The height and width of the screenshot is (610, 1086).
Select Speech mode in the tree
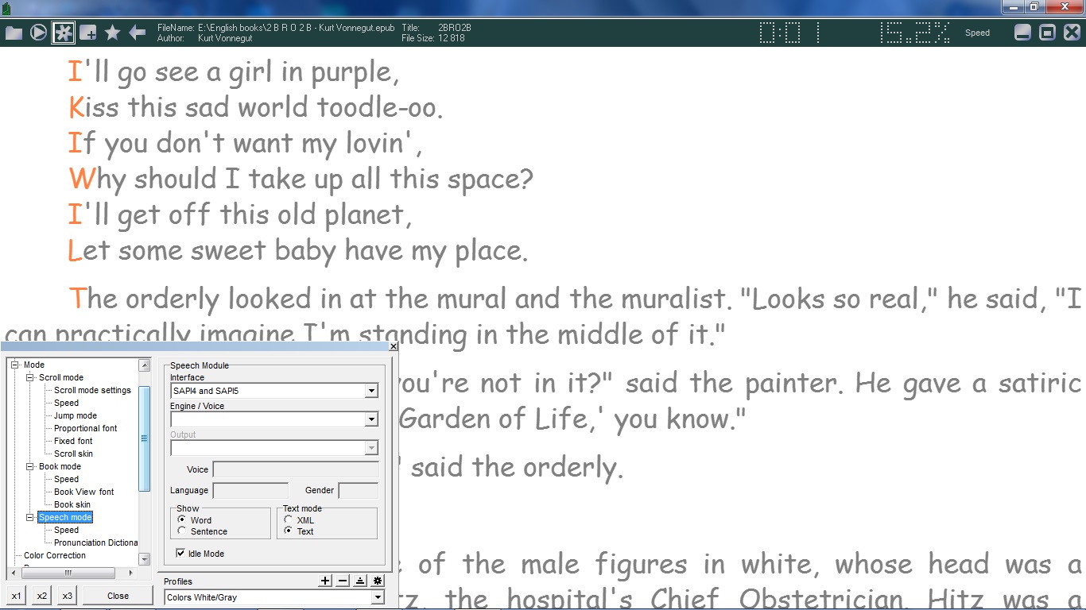click(65, 517)
